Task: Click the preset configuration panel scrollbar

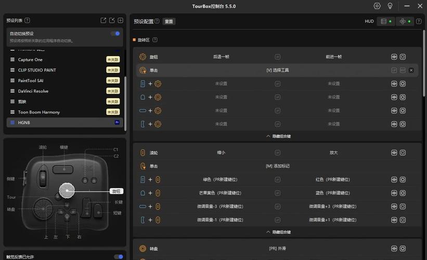Action: click(424, 63)
